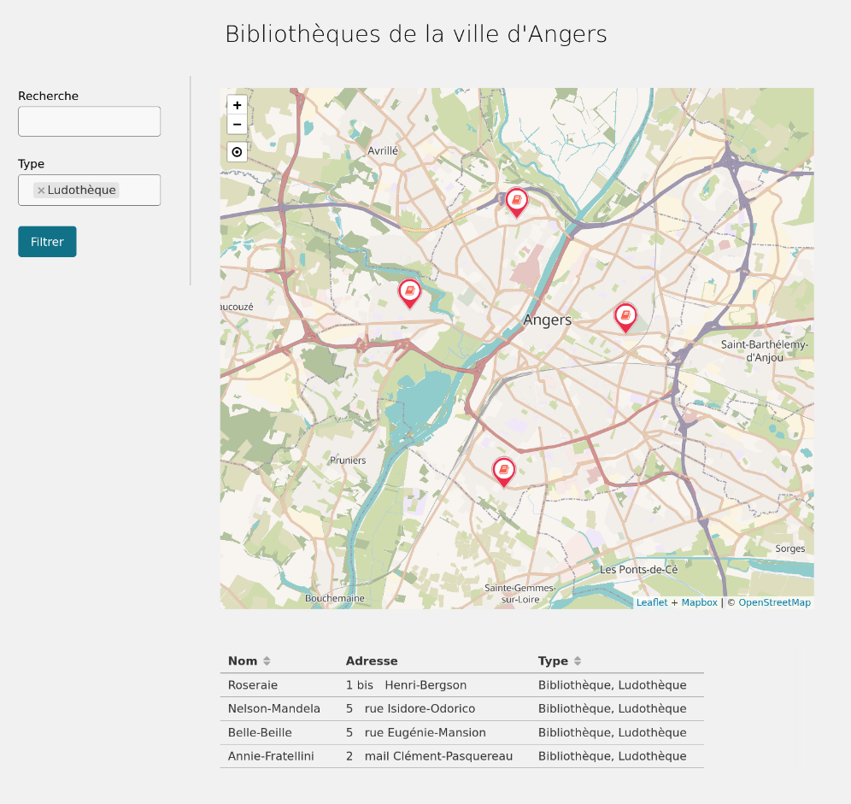The height and width of the screenshot is (804, 851).
Task: Open the Mapbox attribution link
Action: (x=699, y=602)
